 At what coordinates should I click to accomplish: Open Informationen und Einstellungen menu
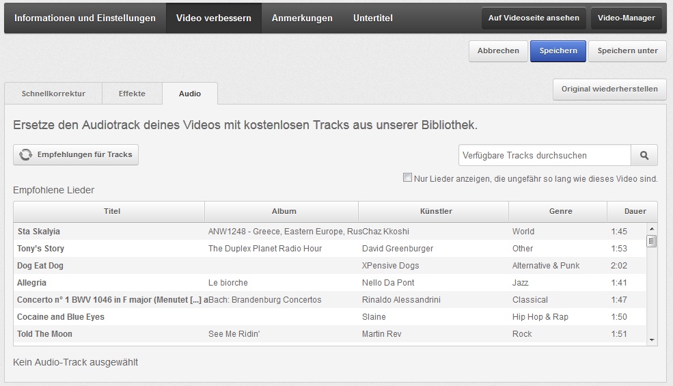coord(85,18)
